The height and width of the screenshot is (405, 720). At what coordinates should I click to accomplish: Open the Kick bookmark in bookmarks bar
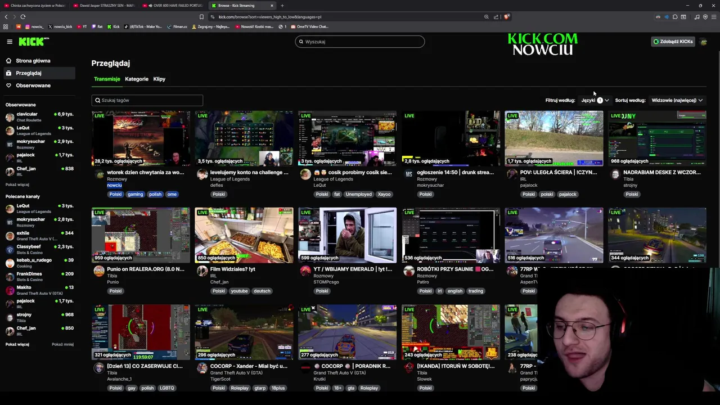point(114,26)
